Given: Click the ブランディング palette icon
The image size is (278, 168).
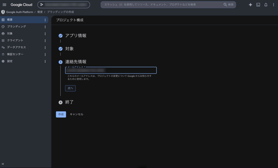Looking at the screenshot, I should (x=3, y=27).
